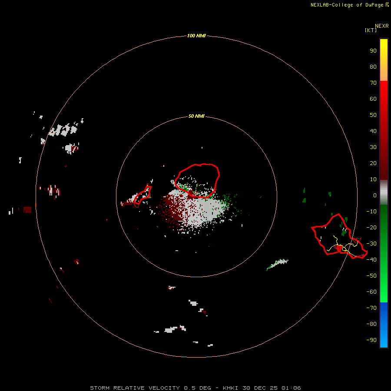Screen dimensions: 391x391
Task: Select the positive 50 knot scale label
Action: click(x=373, y=115)
